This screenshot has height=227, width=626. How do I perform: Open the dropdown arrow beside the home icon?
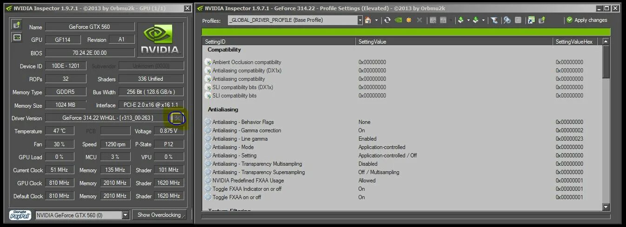(x=376, y=20)
